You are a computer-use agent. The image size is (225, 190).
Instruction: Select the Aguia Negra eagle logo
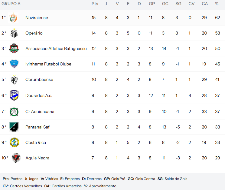coord(15,158)
